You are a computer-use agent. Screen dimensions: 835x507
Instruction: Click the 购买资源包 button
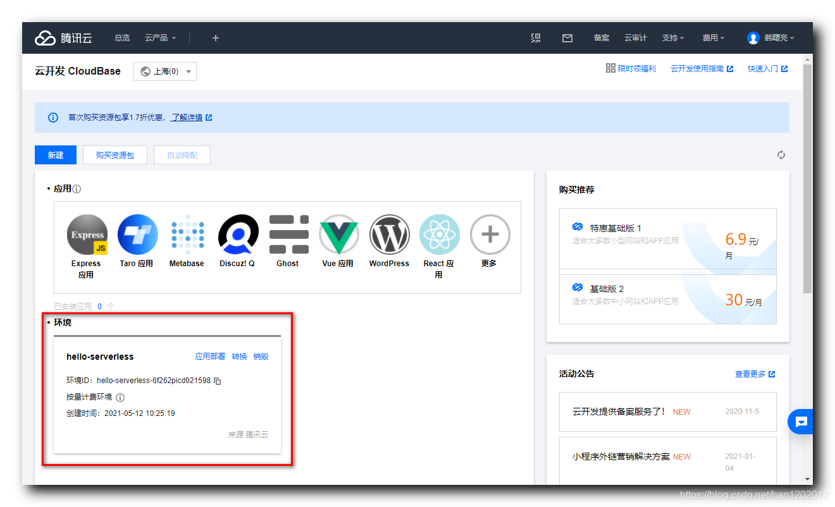coord(115,155)
